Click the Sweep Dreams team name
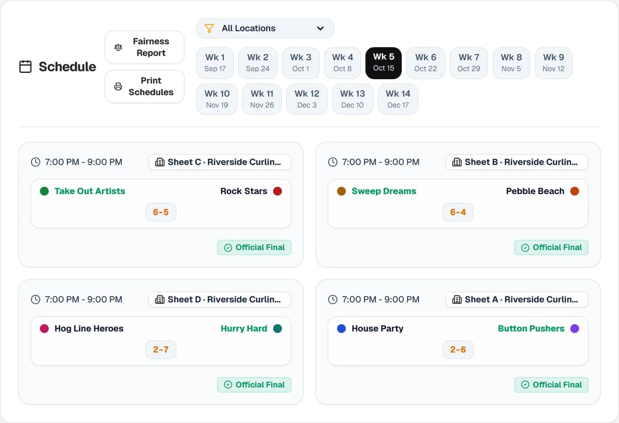Image resolution: width=619 pixels, height=423 pixels. (384, 191)
